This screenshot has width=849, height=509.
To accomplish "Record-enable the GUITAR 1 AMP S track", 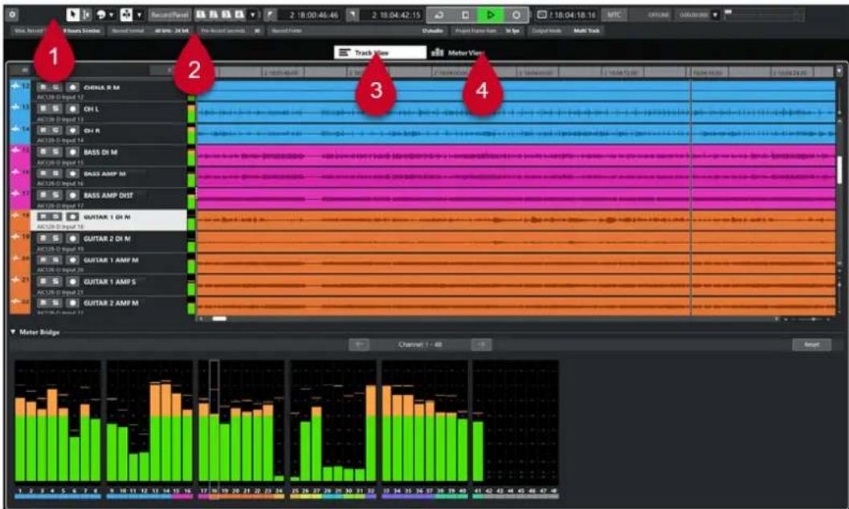I will point(72,282).
